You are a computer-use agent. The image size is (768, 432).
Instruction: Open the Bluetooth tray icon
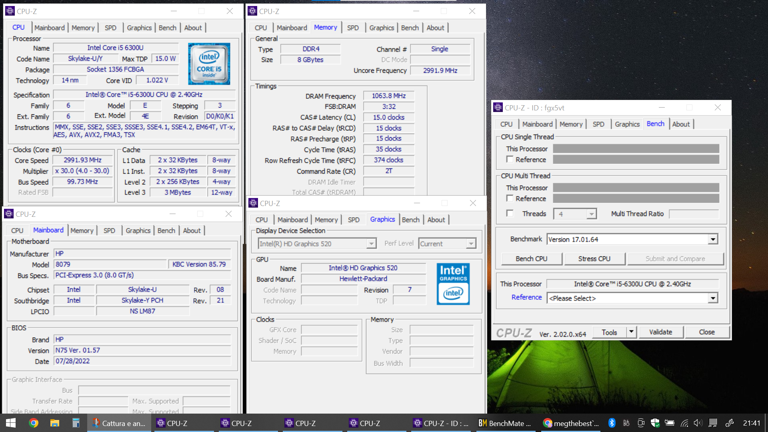(x=612, y=423)
